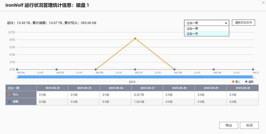Click the 导出 button

[x=229, y=125]
